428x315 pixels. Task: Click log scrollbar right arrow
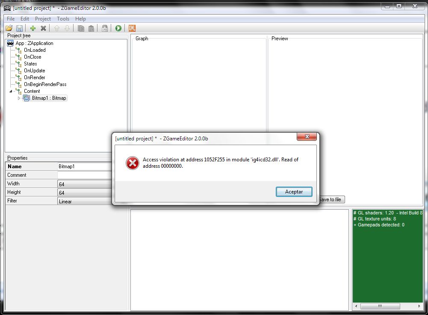[419, 306]
